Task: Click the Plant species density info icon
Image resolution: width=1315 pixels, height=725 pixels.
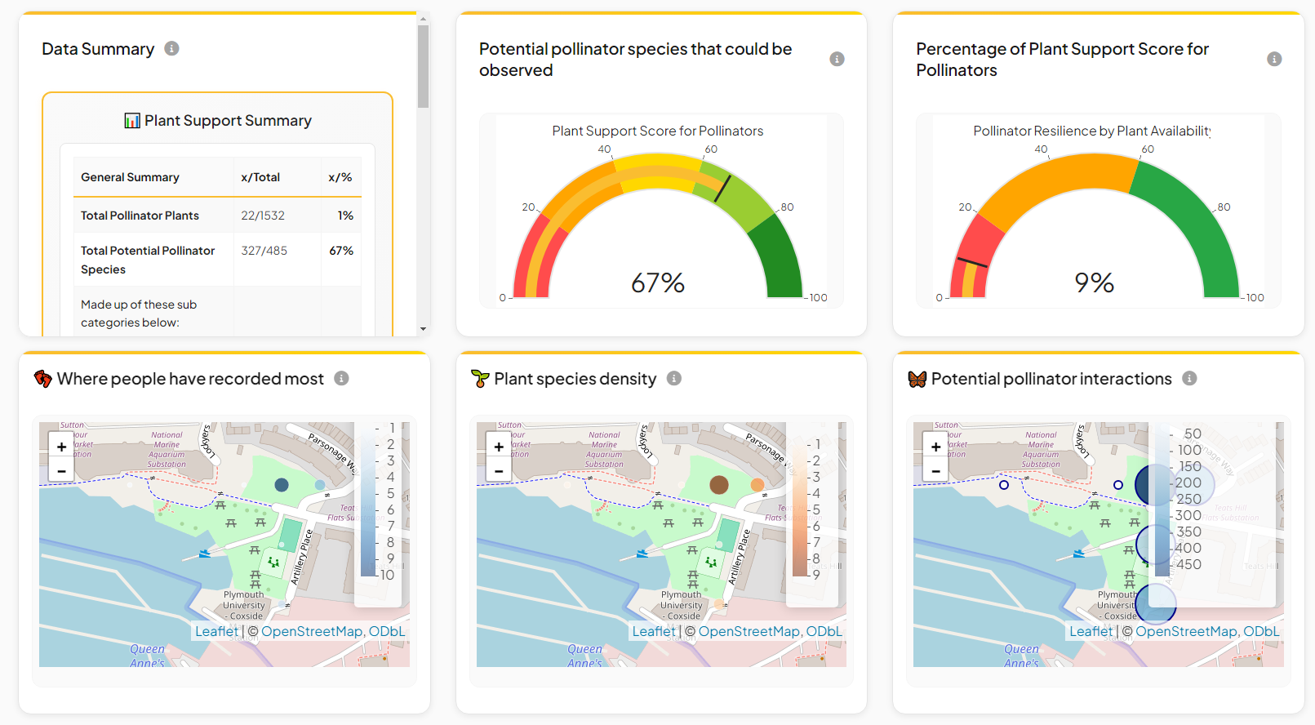Action: (673, 379)
